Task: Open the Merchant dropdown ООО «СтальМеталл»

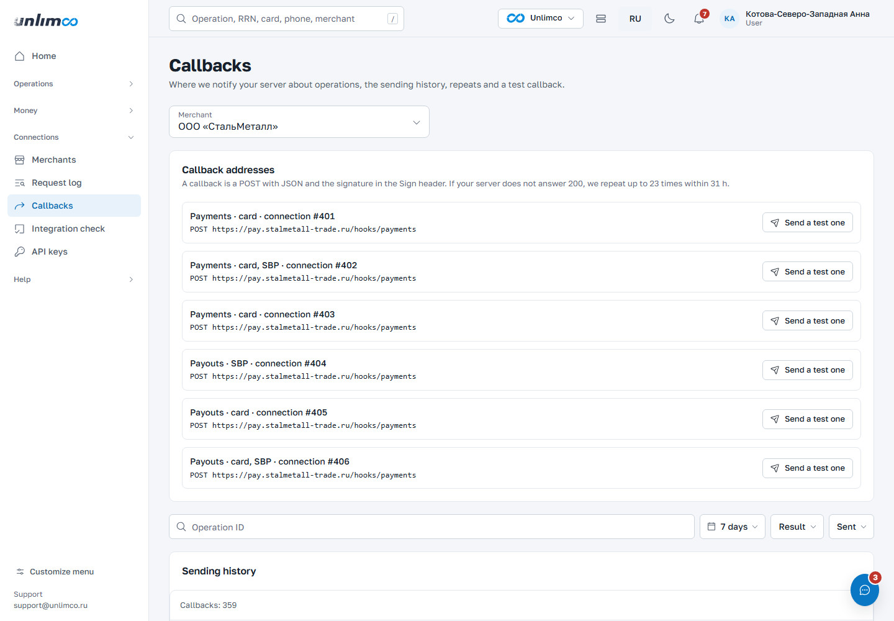Action: 299,122
